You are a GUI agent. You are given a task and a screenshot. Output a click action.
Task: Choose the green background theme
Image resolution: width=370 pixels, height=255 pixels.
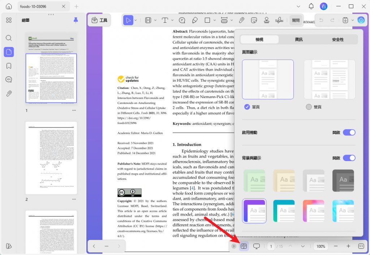[x=254, y=181]
